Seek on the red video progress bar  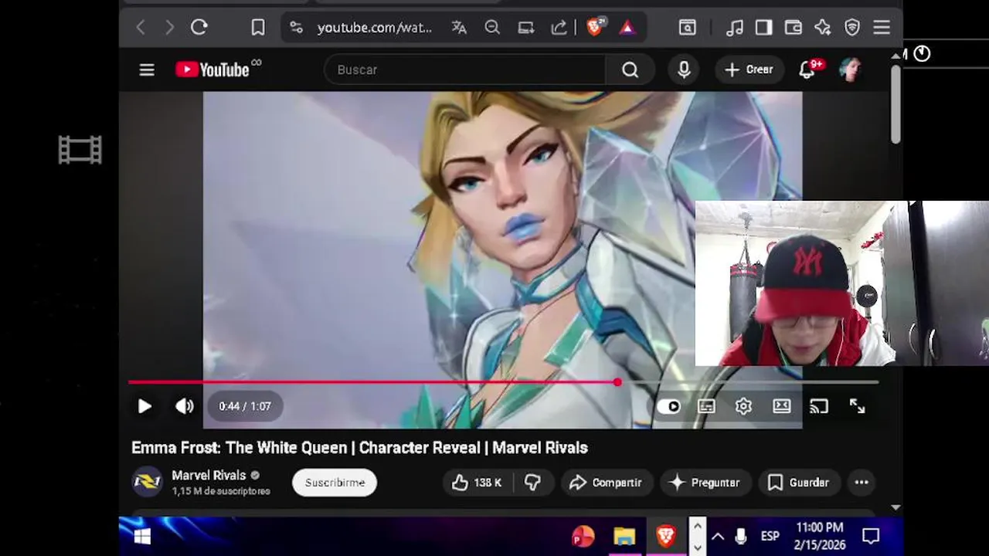(x=503, y=382)
